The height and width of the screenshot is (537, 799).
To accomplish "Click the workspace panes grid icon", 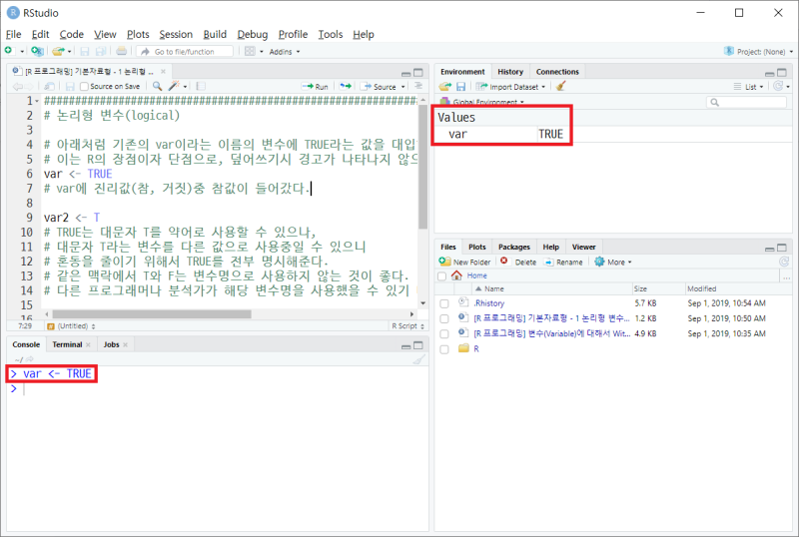I will [250, 51].
